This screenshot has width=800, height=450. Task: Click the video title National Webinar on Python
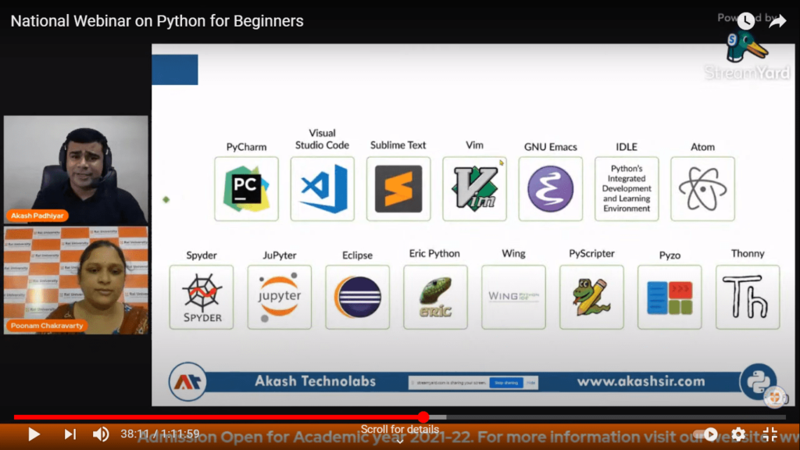157,21
